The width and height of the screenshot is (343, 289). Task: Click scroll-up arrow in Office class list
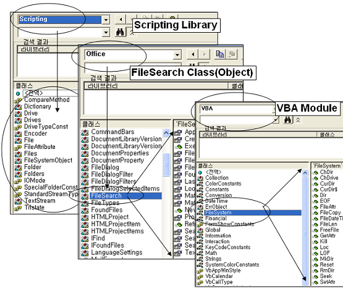coord(166,133)
